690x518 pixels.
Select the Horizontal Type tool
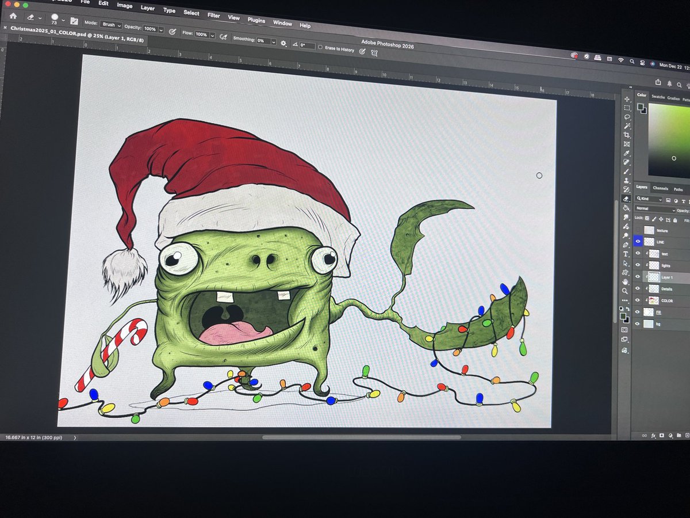tap(626, 254)
